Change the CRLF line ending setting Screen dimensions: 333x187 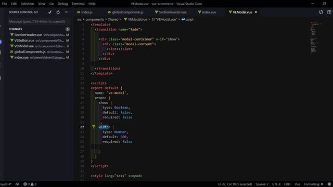tap(287, 184)
